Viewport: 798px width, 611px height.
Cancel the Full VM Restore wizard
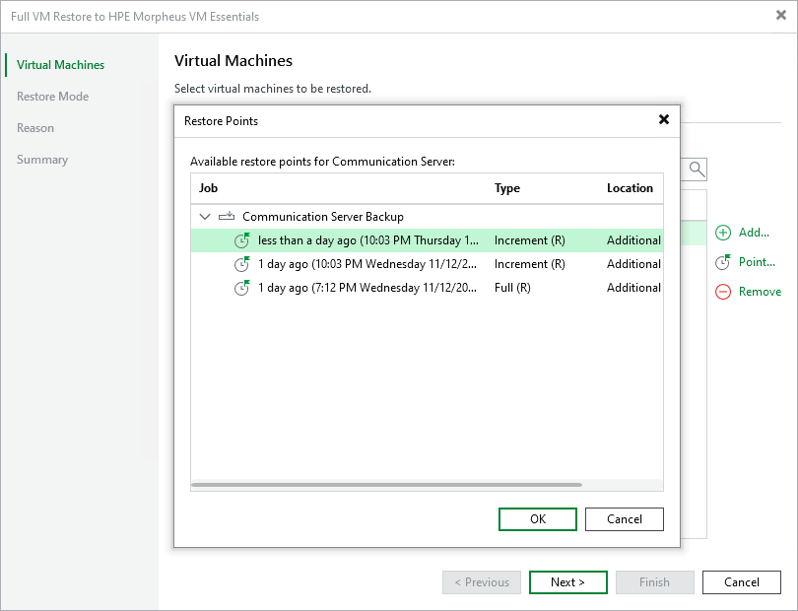click(x=742, y=582)
